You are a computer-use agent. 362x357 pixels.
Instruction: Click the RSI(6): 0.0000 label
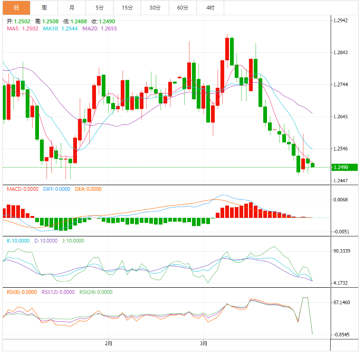click(22, 292)
